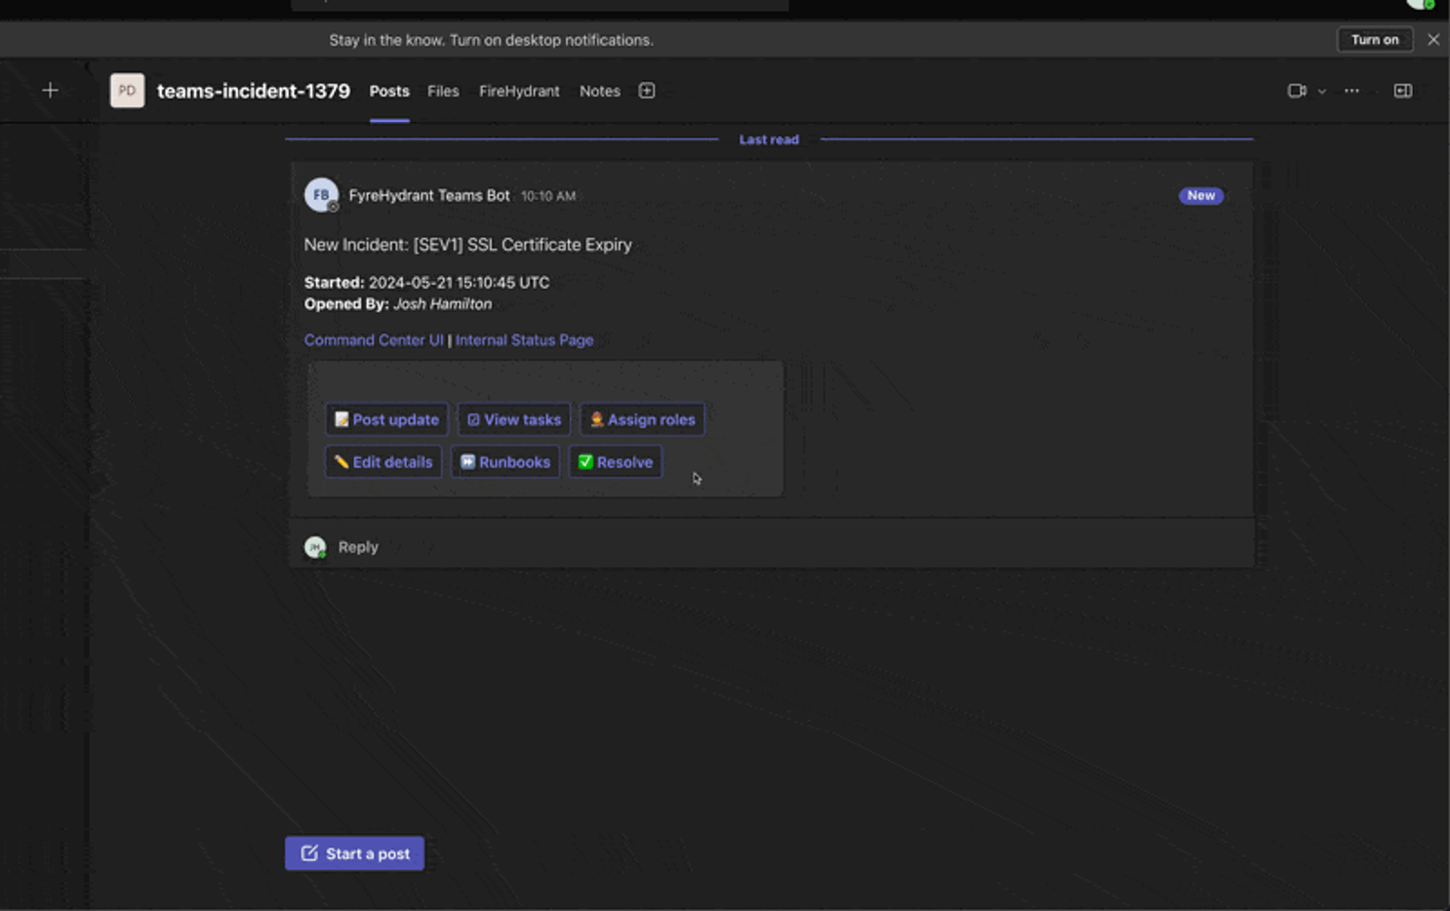Open the Command Center UI link
The image size is (1450, 911).
pyautogui.click(x=374, y=340)
